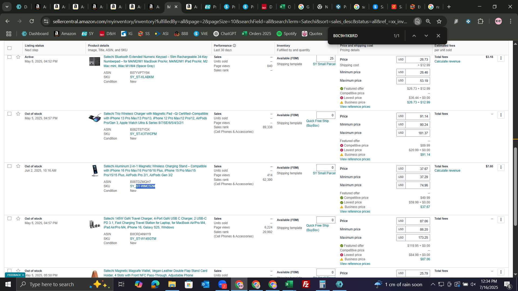Open File Explorer from taskbar
The height and width of the screenshot is (291, 518).
[x=172, y=284]
